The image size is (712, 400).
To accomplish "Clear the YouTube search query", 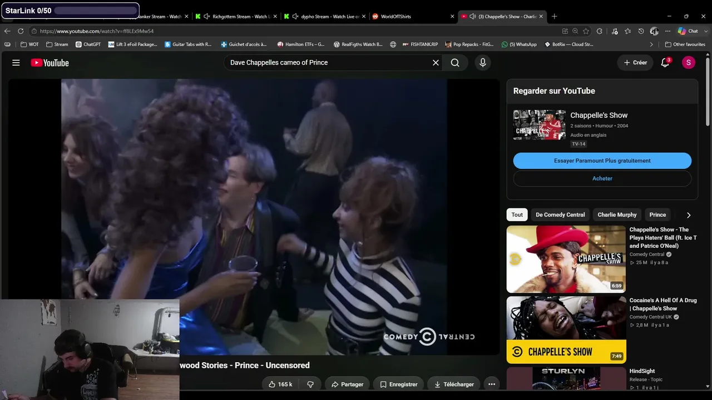I will (x=436, y=63).
